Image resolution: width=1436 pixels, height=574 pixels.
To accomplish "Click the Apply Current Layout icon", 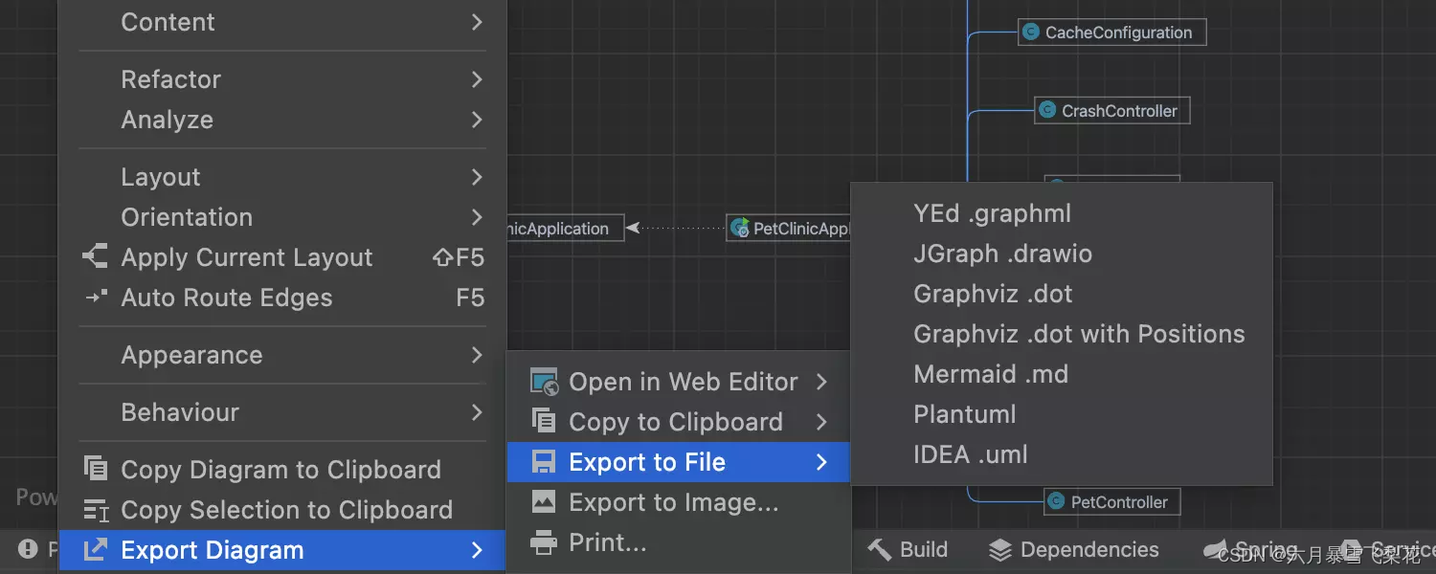I will 95,256.
